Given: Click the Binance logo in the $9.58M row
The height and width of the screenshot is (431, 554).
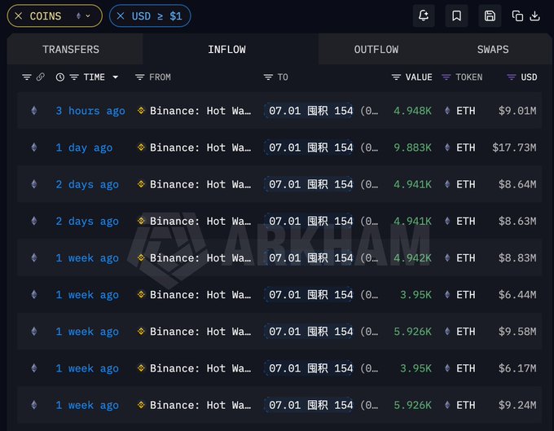Looking at the screenshot, I should tap(141, 331).
